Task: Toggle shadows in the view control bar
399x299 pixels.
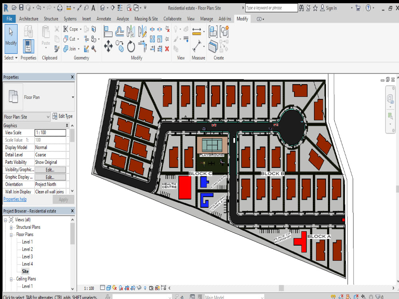Action: click(x=121, y=287)
